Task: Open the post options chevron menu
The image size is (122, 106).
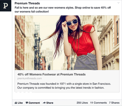Action: (x=119, y=3)
